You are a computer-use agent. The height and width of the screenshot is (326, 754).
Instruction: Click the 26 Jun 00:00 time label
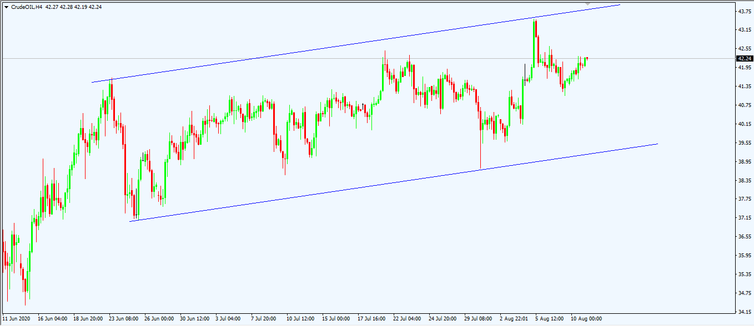pyautogui.click(x=159, y=319)
